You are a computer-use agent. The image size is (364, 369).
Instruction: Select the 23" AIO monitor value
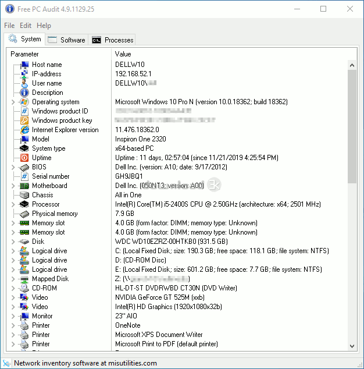(126, 316)
